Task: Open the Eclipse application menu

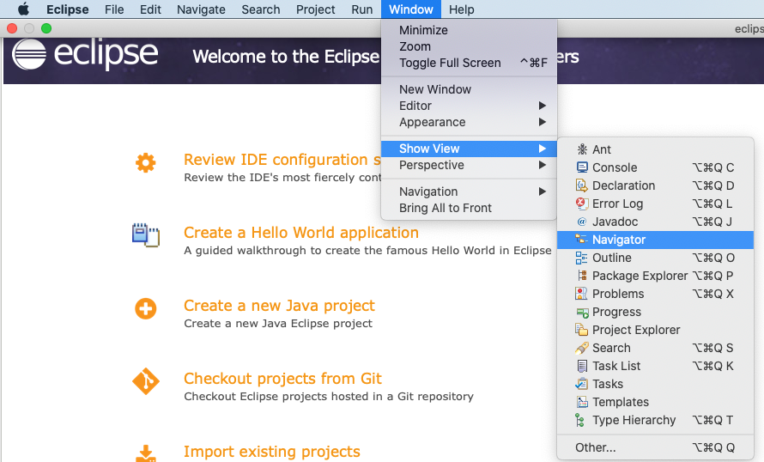Action: 67,9
